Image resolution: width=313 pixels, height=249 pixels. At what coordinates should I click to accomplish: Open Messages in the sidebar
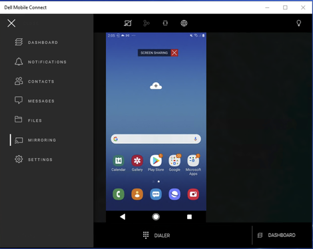click(x=35, y=101)
